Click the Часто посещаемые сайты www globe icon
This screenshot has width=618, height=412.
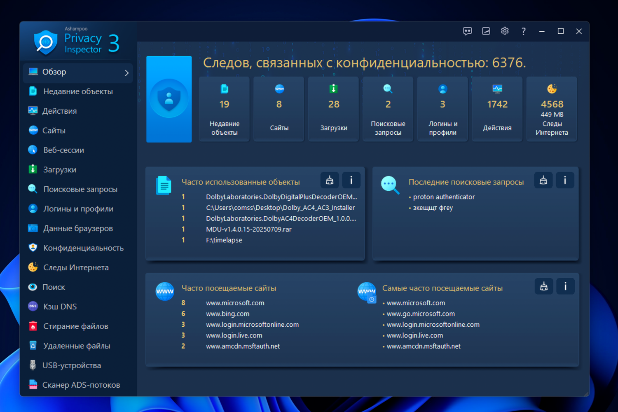[x=165, y=291]
